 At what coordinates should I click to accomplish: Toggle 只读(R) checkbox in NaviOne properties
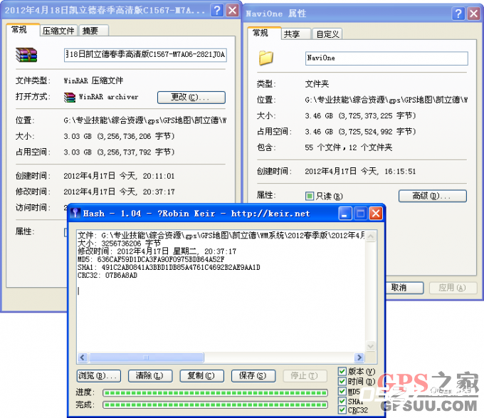(310, 196)
